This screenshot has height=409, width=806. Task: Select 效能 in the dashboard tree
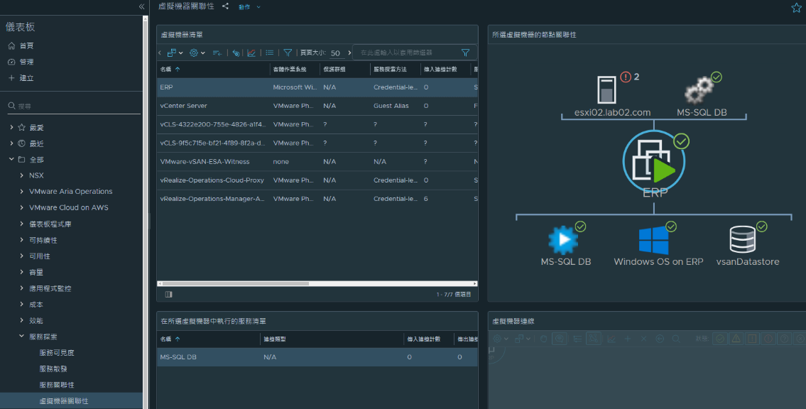[x=36, y=321]
